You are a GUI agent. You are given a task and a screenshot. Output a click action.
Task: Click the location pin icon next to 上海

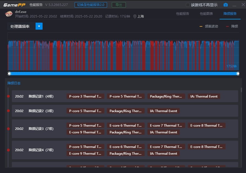pyautogui.click(x=135, y=16)
